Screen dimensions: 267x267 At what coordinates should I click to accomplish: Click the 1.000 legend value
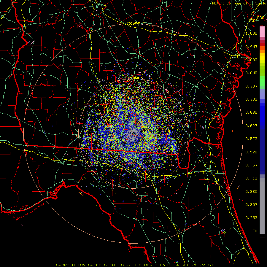tap(251, 33)
